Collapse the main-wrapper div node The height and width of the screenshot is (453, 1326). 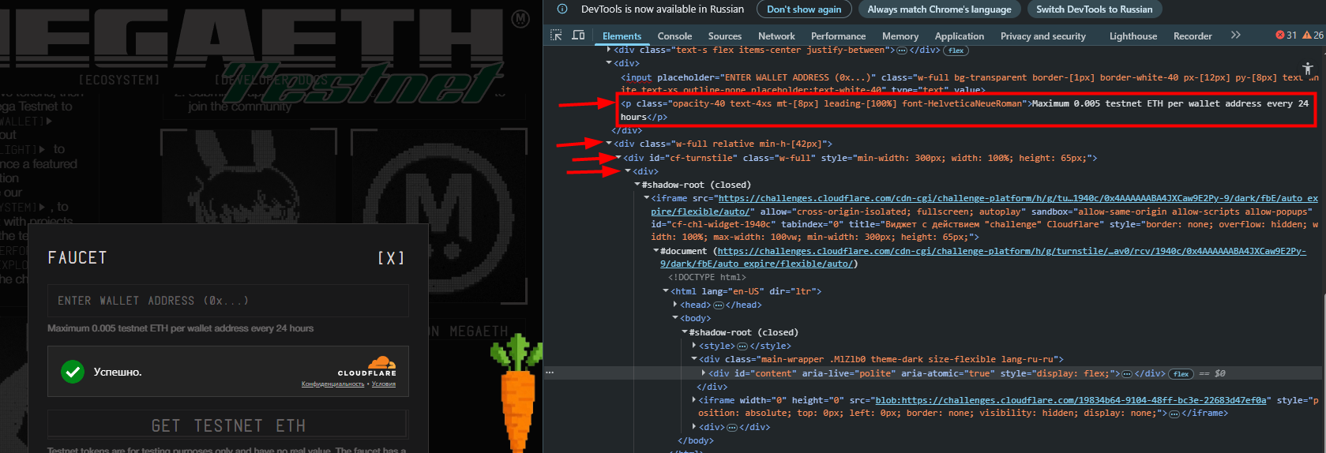694,359
